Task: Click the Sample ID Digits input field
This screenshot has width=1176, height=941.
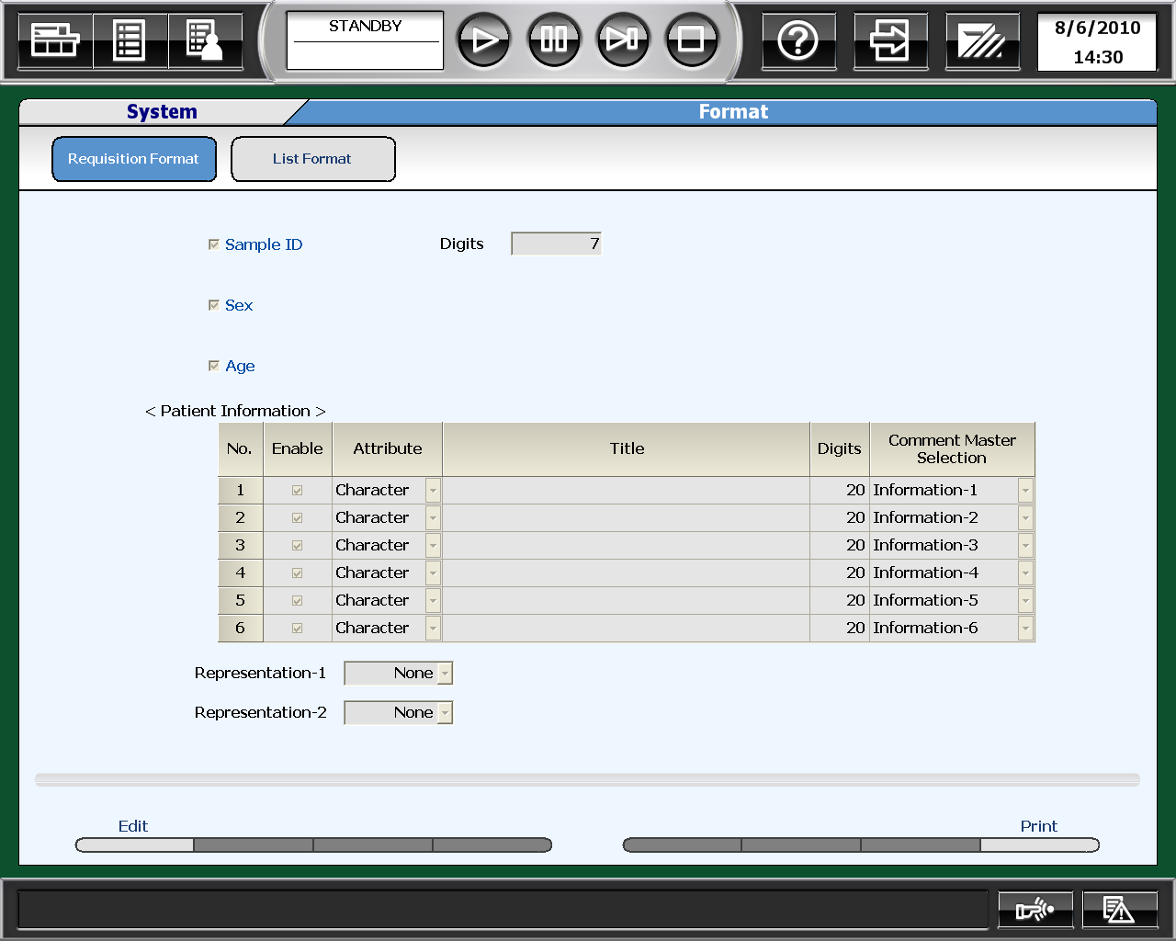Action: [556, 244]
